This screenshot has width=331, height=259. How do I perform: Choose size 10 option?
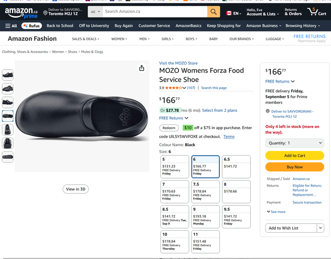[x=175, y=242]
